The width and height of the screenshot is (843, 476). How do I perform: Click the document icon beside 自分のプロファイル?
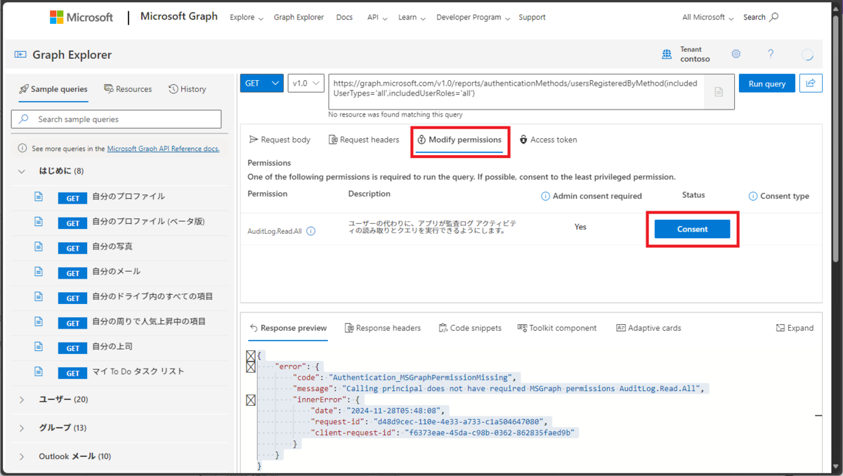pos(39,197)
